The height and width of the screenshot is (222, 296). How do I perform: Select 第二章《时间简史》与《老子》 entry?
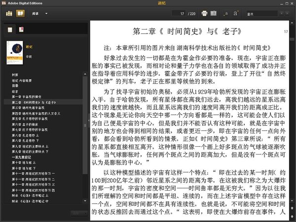click(x=34, y=102)
